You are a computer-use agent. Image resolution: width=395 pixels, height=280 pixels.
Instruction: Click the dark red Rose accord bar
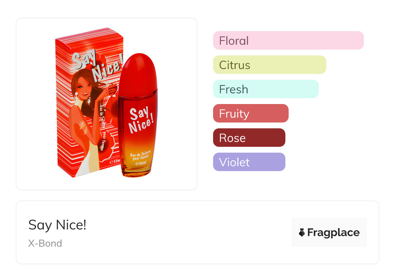click(249, 138)
